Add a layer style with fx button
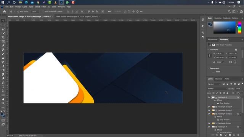 pos(217,135)
